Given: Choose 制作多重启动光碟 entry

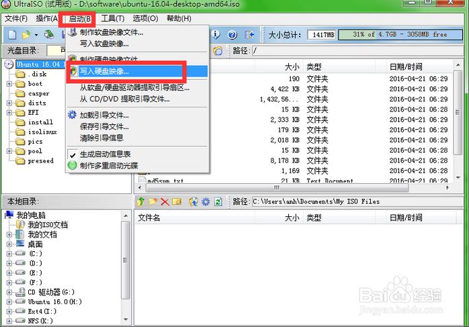Looking at the screenshot, I should pyautogui.click(x=138, y=166).
